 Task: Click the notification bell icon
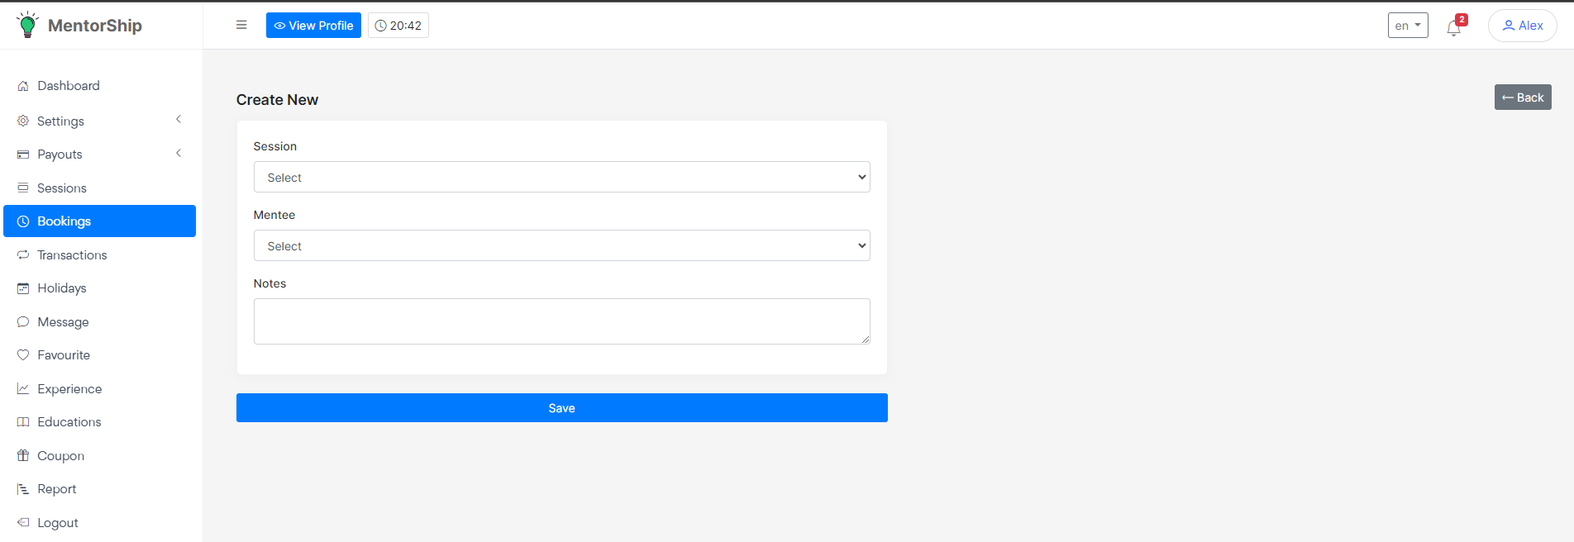tap(1453, 28)
